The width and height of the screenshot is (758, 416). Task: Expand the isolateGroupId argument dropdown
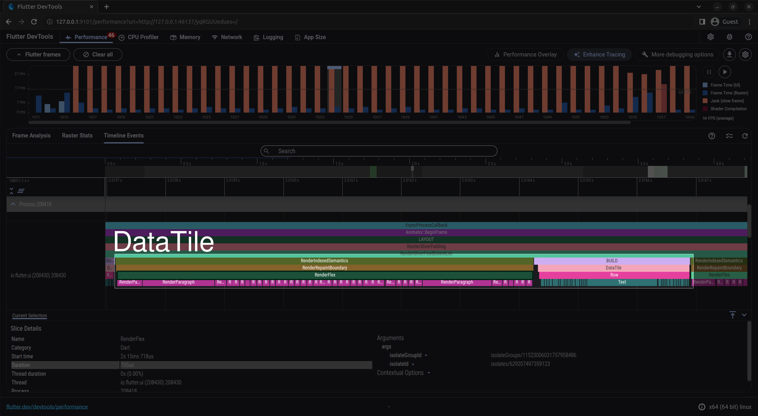(426, 356)
